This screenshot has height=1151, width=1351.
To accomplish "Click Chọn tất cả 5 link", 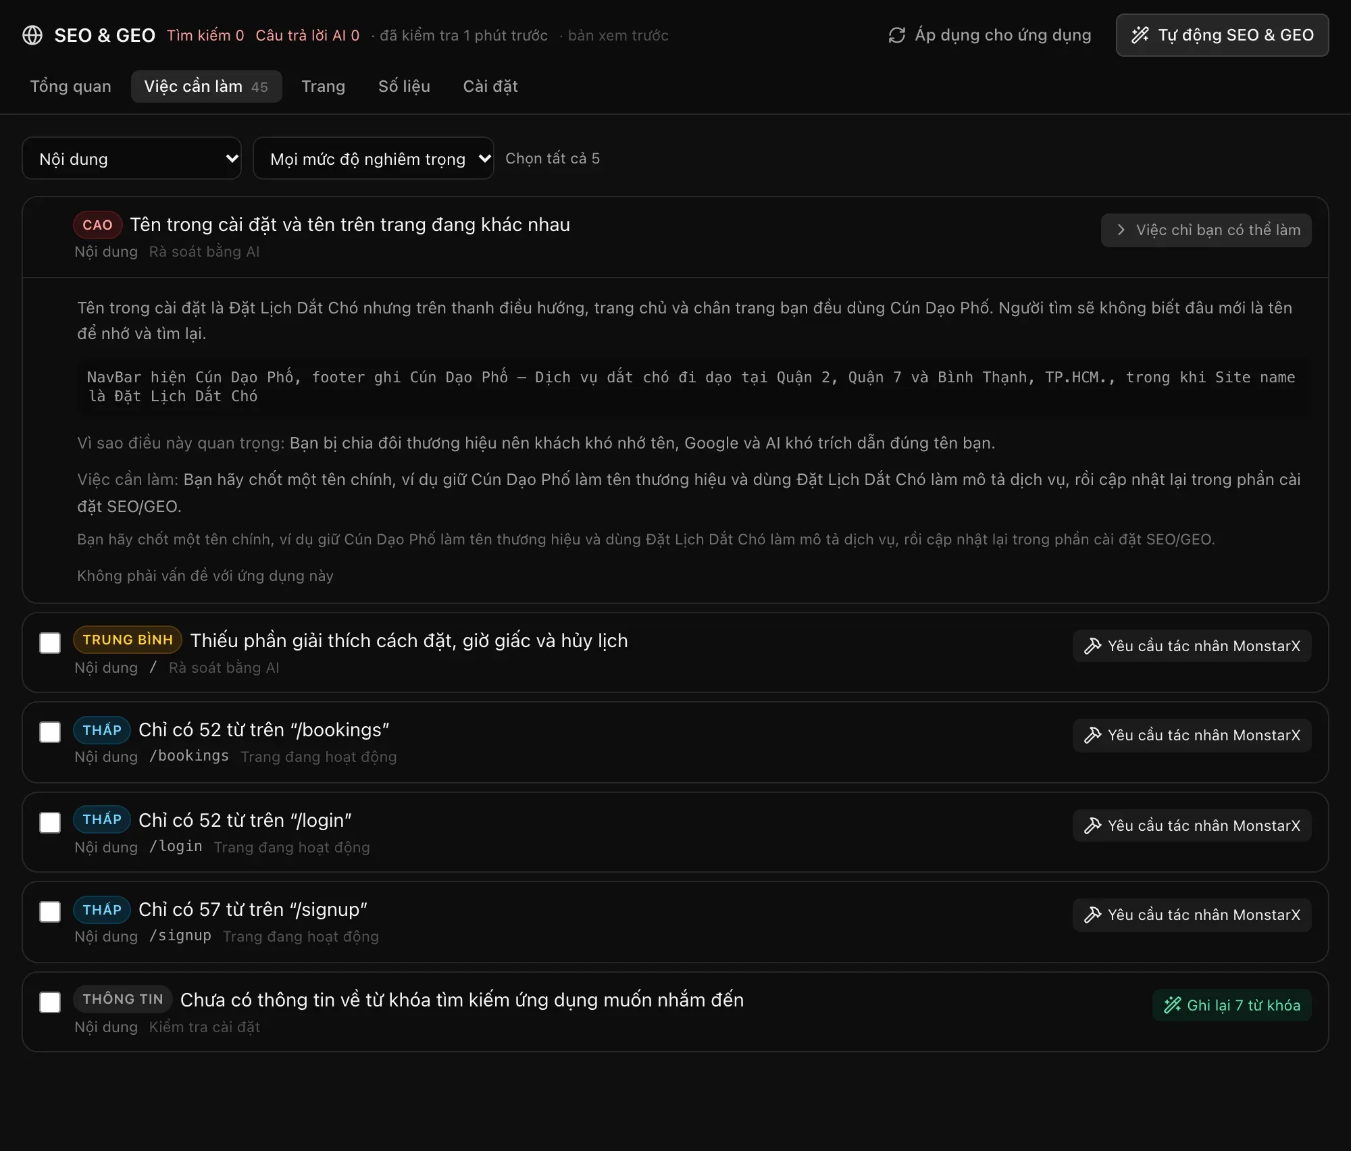I will tap(553, 159).
